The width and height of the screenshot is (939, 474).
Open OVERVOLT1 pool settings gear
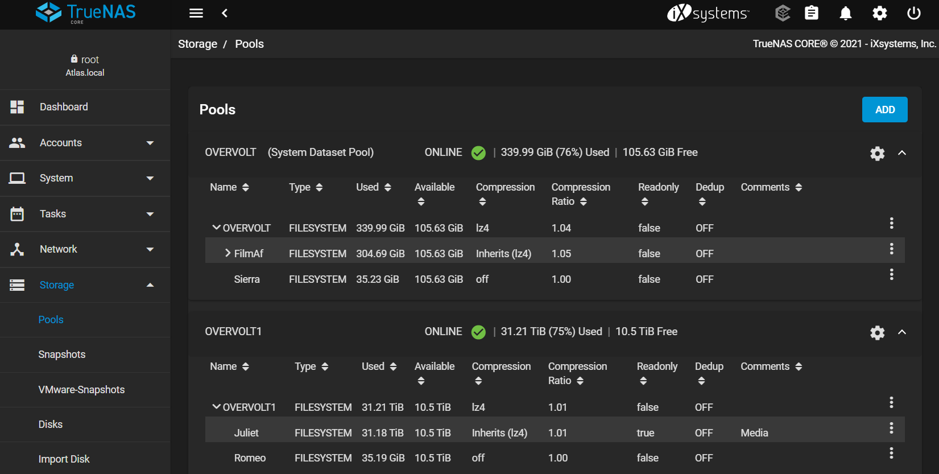[x=878, y=332]
